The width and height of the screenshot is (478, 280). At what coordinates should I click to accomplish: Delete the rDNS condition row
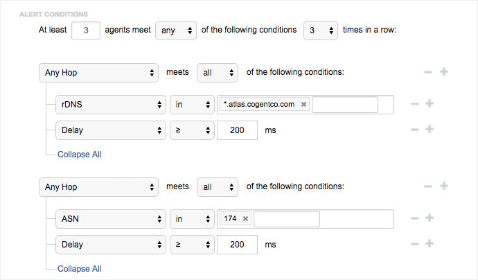tap(415, 104)
